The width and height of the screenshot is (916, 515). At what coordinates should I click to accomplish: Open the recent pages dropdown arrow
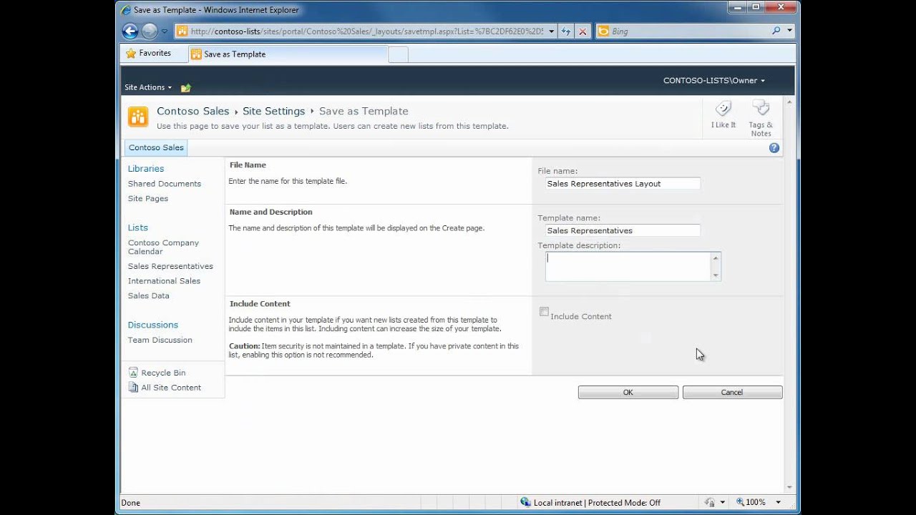165,31
